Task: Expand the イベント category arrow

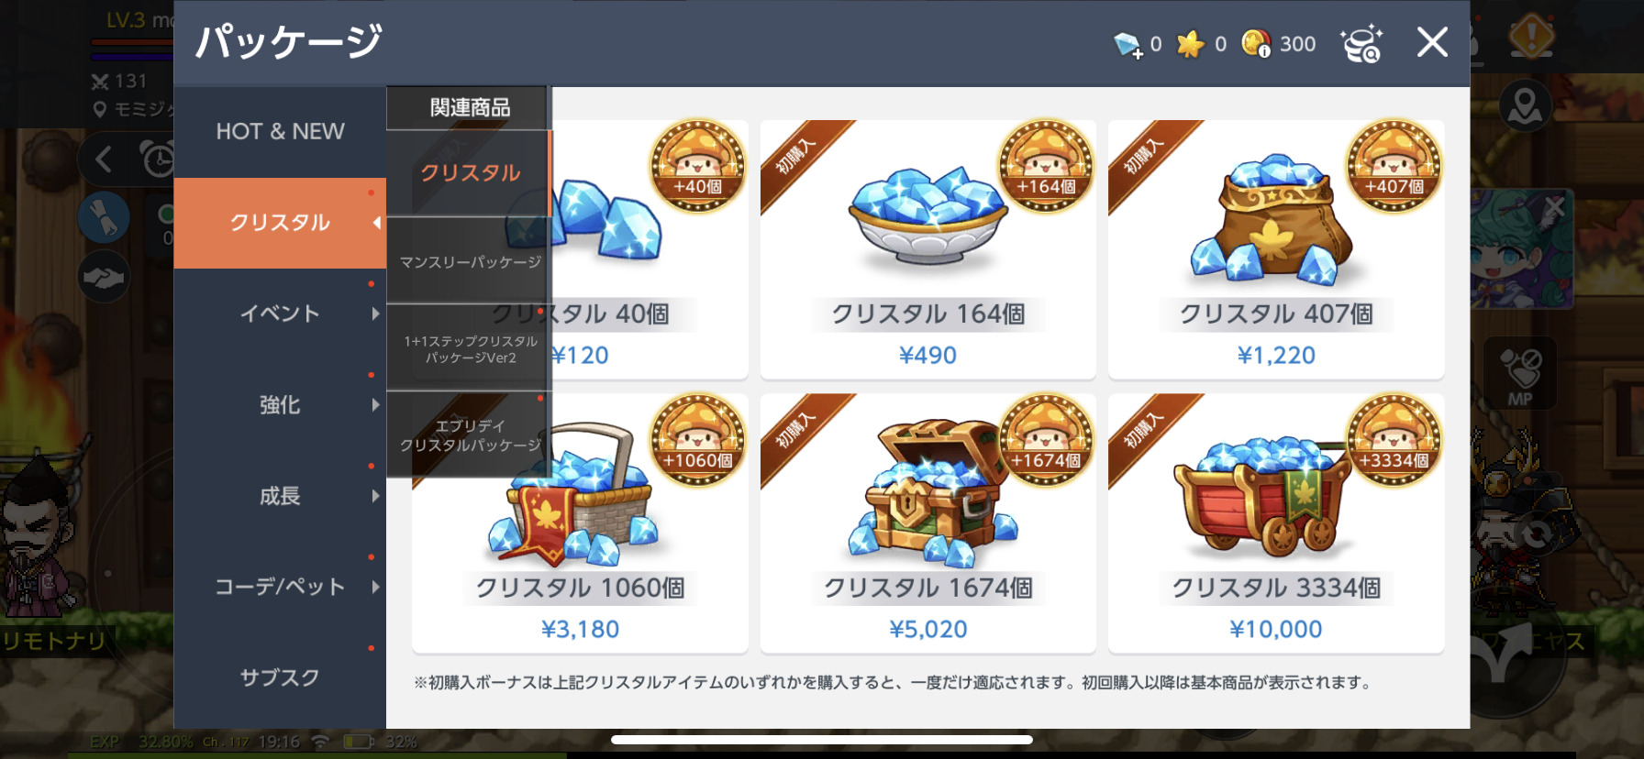Action: click(x=375, y=313)
